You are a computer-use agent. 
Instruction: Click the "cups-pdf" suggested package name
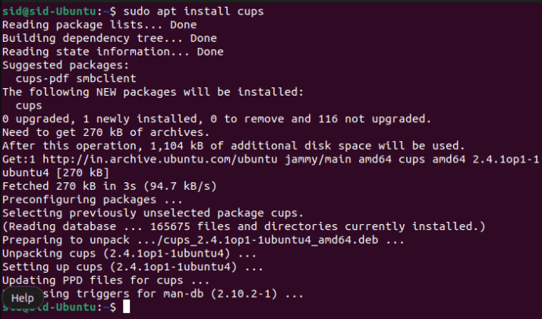[41, 78]
